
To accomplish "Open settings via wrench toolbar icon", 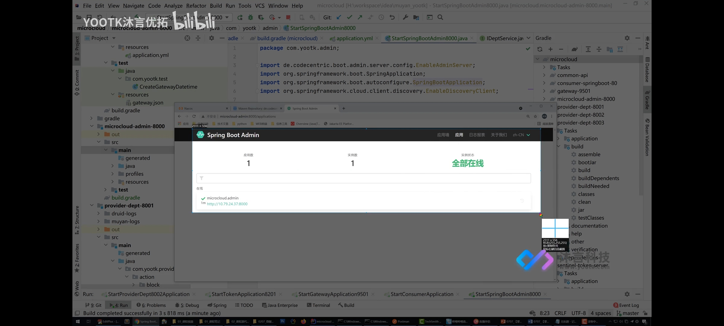I will [x=405, y=18].
